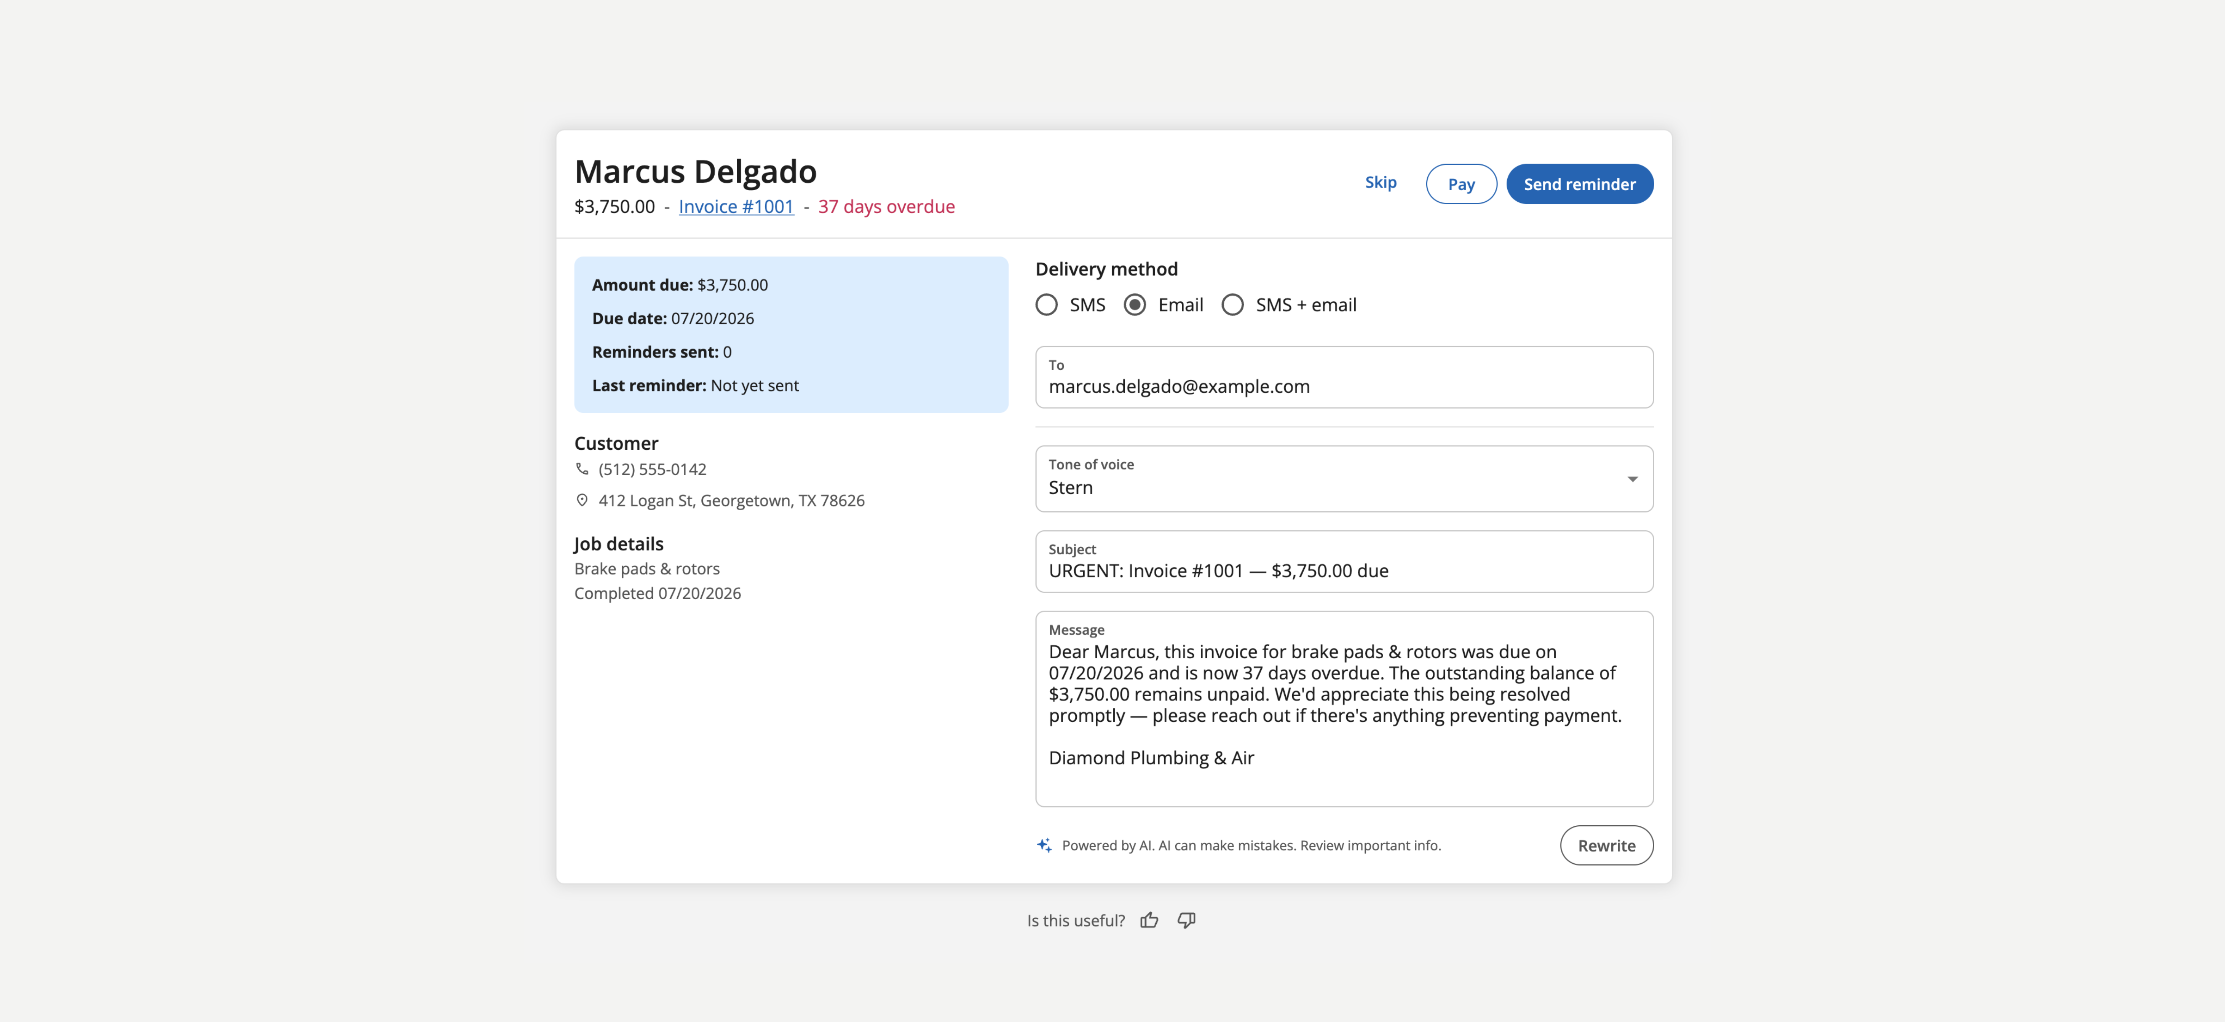Click the 'Due date: 07/20/2026' line
The height and width of the screenshot is (1022, 2225).
tap(673, 318)
